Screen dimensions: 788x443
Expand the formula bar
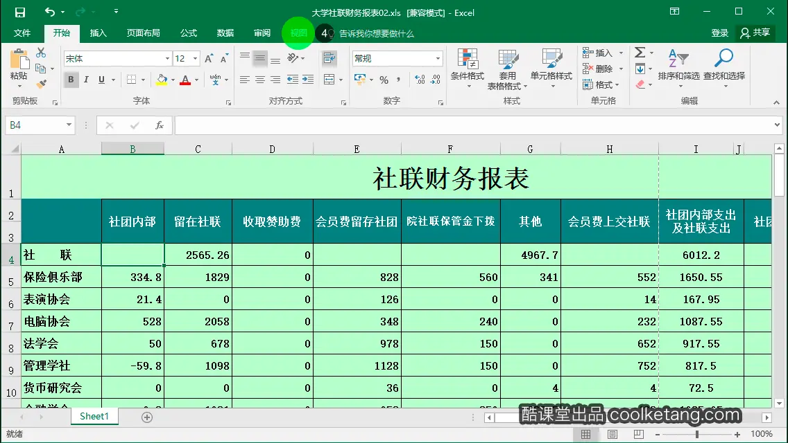[x=777, y=125]
